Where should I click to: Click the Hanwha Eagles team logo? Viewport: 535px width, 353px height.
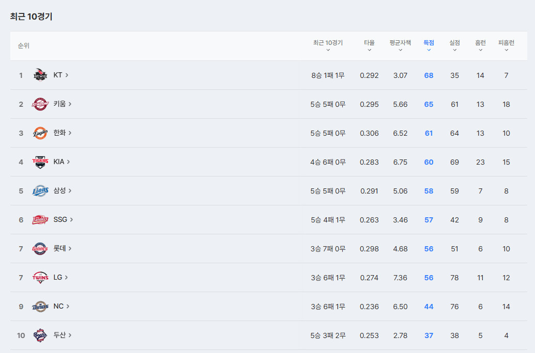click(x=40, y=133)
